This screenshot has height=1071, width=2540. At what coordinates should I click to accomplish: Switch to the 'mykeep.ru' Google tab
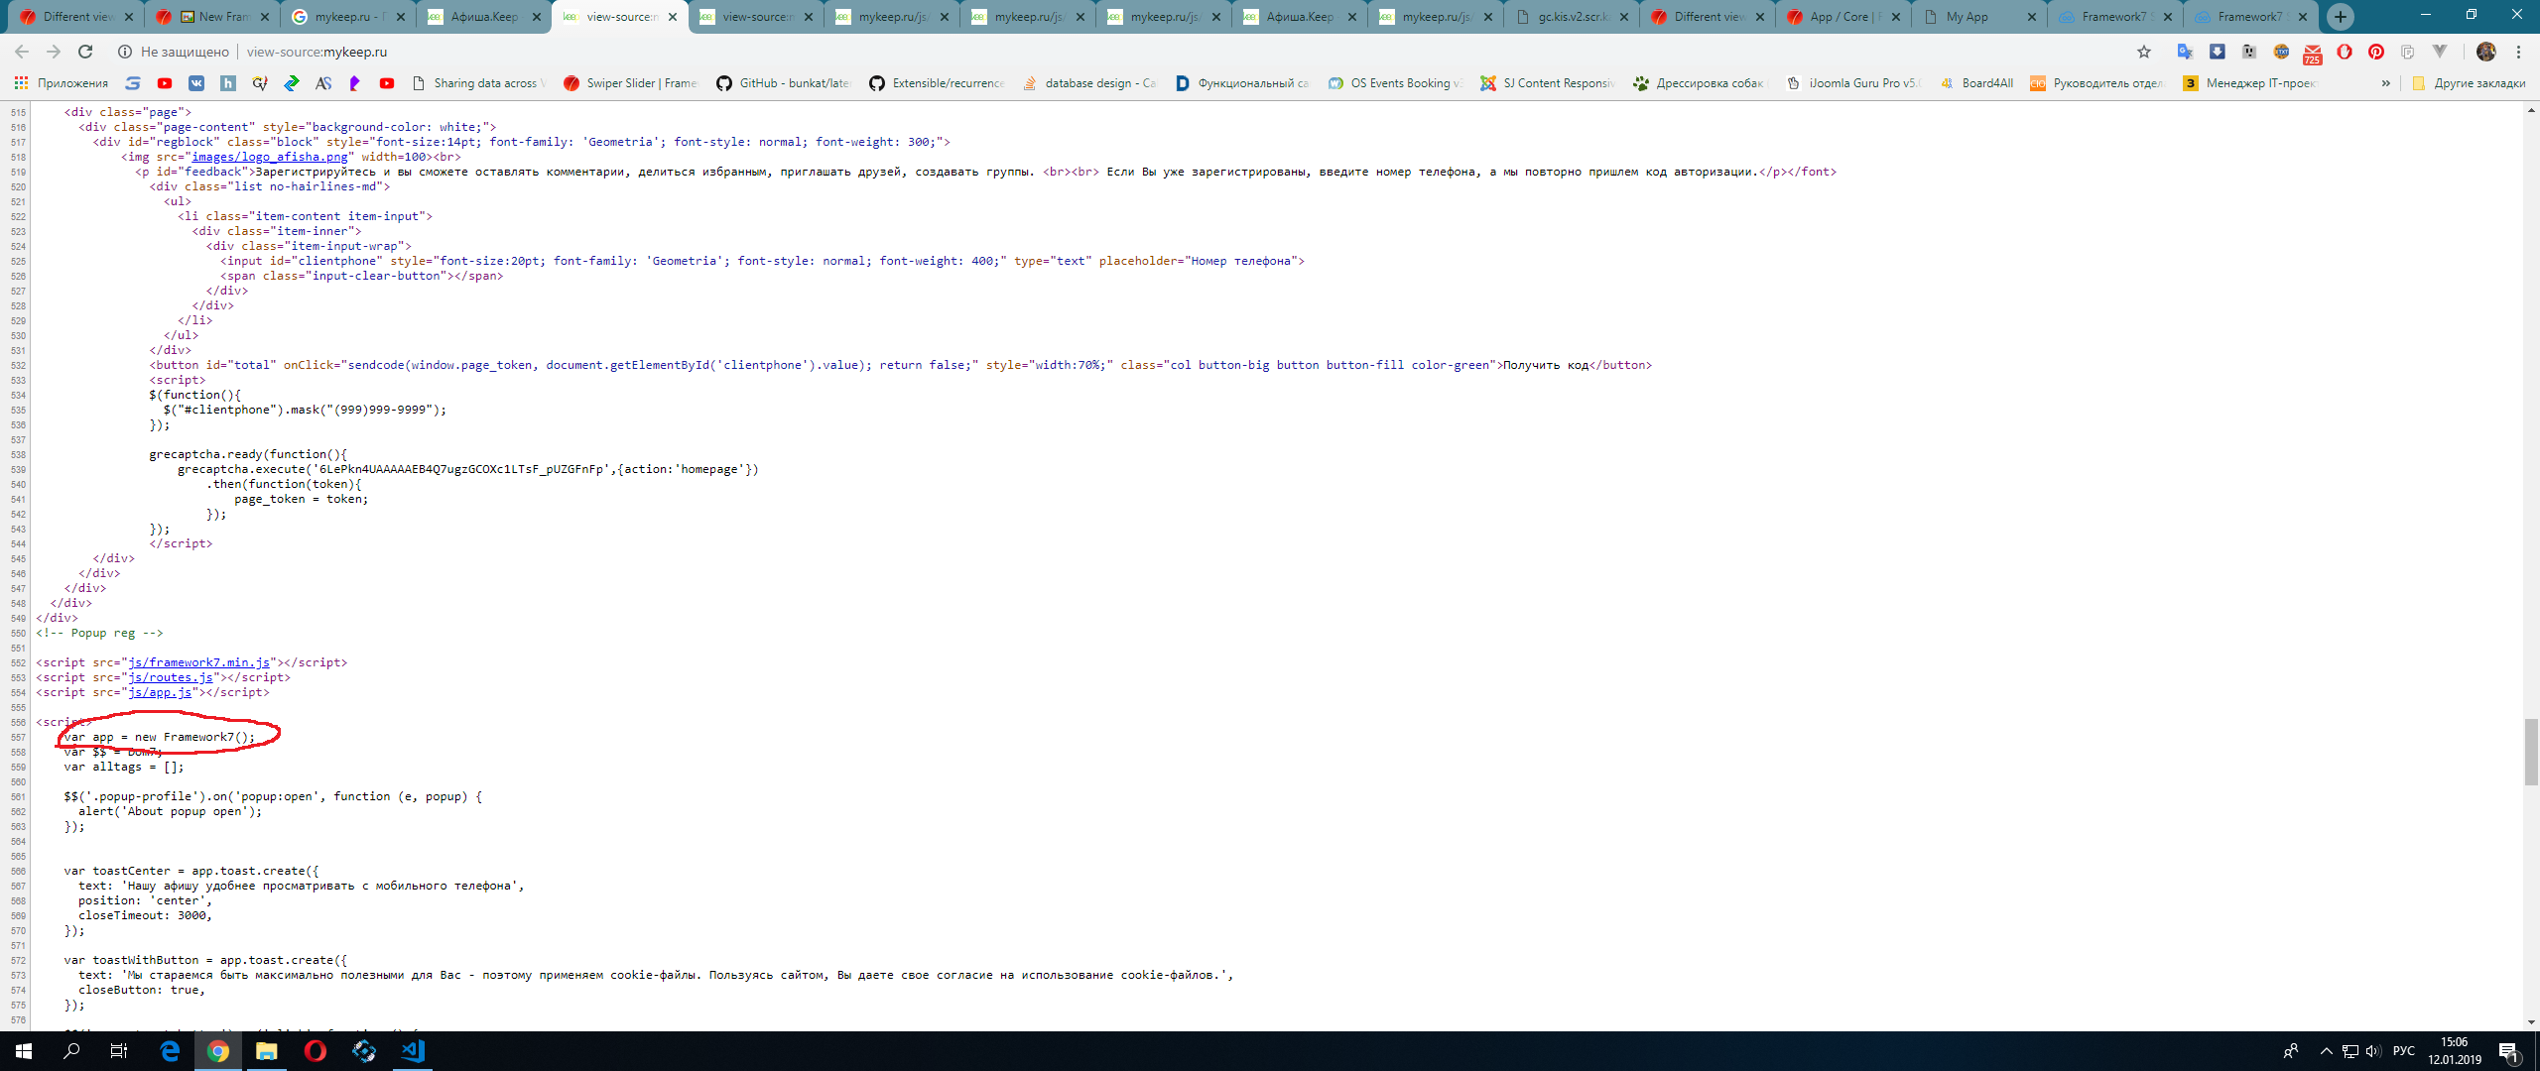click(347, 17)
